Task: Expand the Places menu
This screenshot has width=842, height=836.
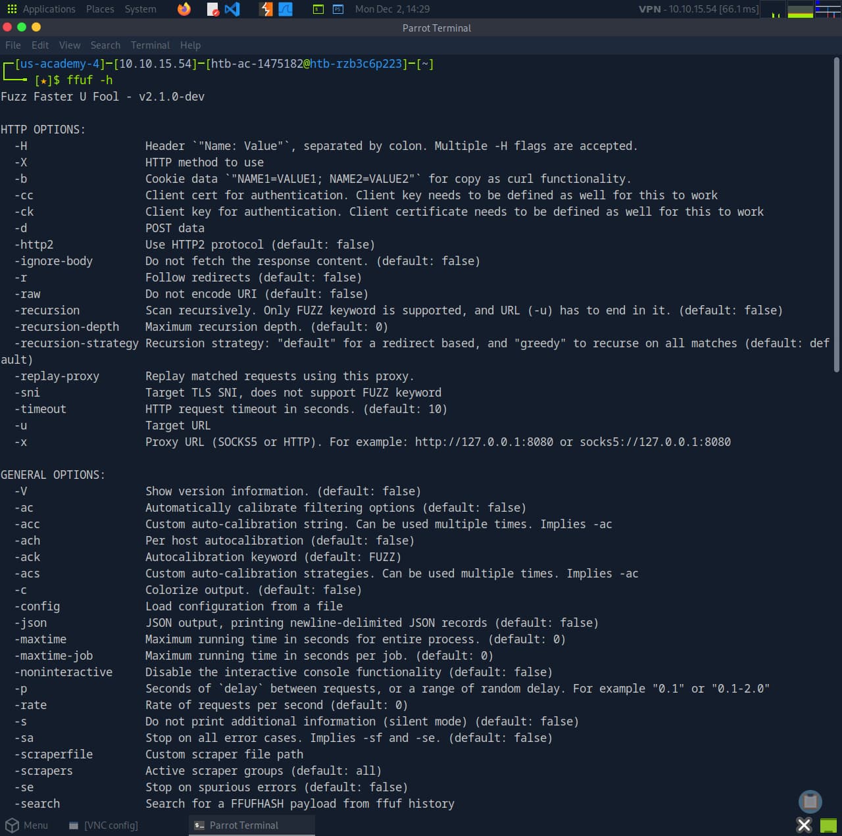Action: click(x=100, y=9)
